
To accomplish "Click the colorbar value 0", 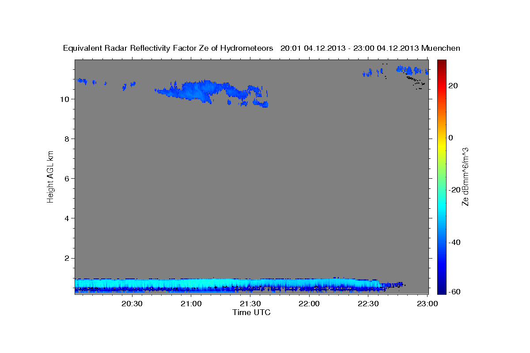I will 451,138.
